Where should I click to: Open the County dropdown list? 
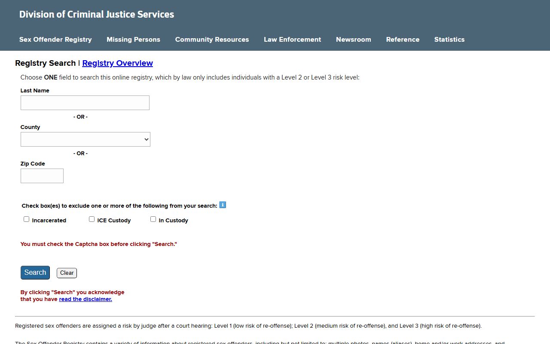tap(86, 139)
